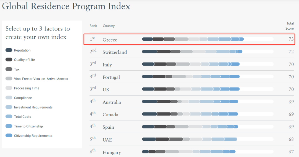Toggle the Visa-Free or Visa-on-Arrival Access pill
The height and width of the screenshot is (157, 299).
[9, 79]
